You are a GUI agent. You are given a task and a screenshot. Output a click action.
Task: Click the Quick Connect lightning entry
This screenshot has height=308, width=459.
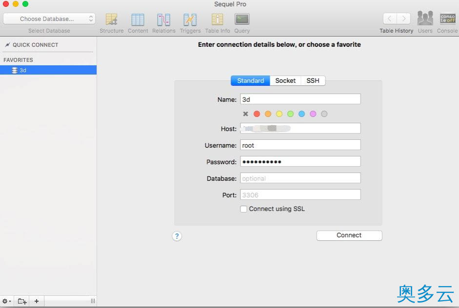(x=32, y=45)
